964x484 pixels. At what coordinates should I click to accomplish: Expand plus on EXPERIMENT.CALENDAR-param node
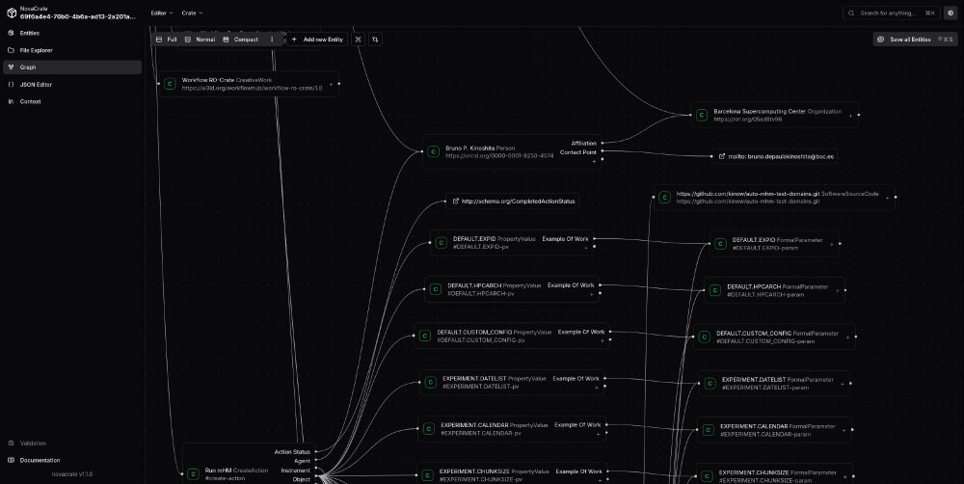coord(844,431)
